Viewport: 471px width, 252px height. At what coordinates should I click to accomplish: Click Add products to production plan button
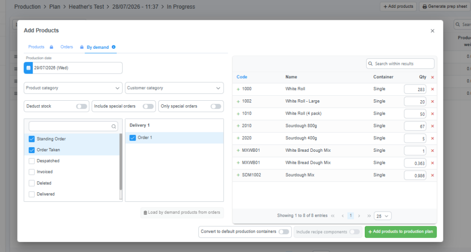[401, 232]
